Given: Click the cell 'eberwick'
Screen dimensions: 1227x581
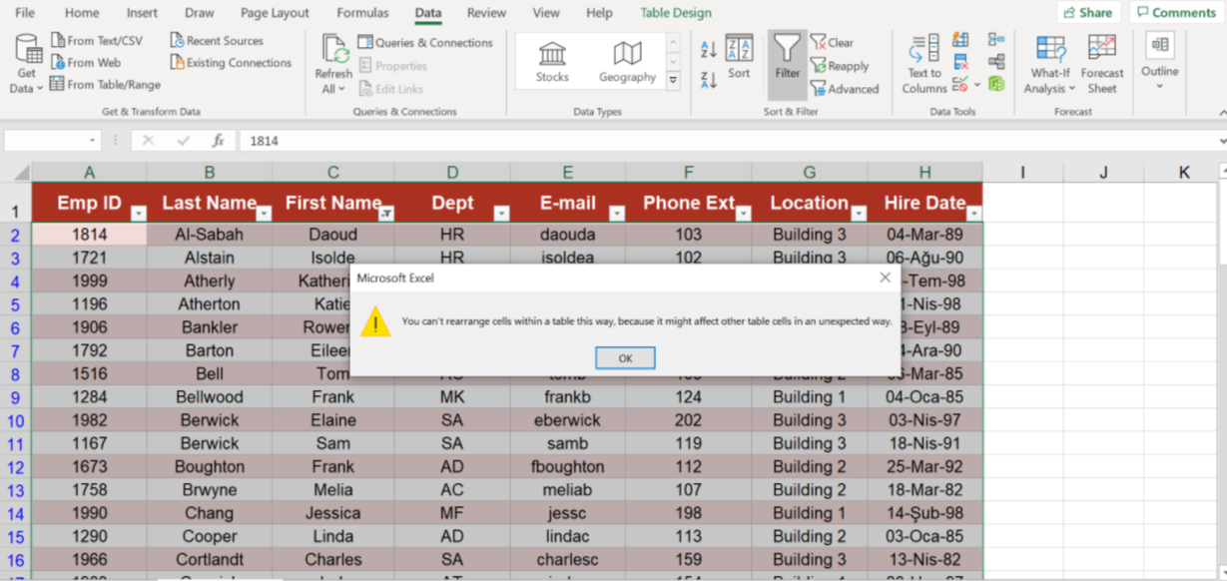Looking at the screenshot, I should click(568, 420).
